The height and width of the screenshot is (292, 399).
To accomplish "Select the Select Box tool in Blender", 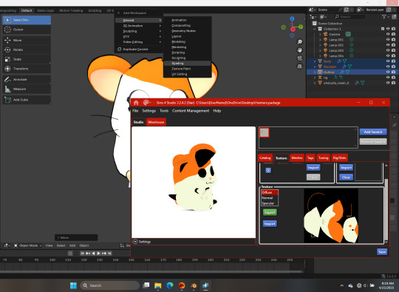I will 27,20.
